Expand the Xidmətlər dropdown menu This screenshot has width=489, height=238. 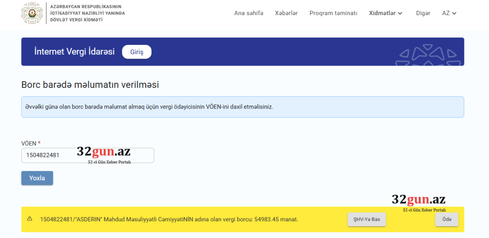tap(385, 13)
